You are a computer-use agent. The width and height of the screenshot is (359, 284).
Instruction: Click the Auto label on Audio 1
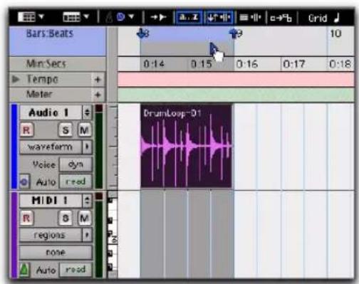(46, 182)
